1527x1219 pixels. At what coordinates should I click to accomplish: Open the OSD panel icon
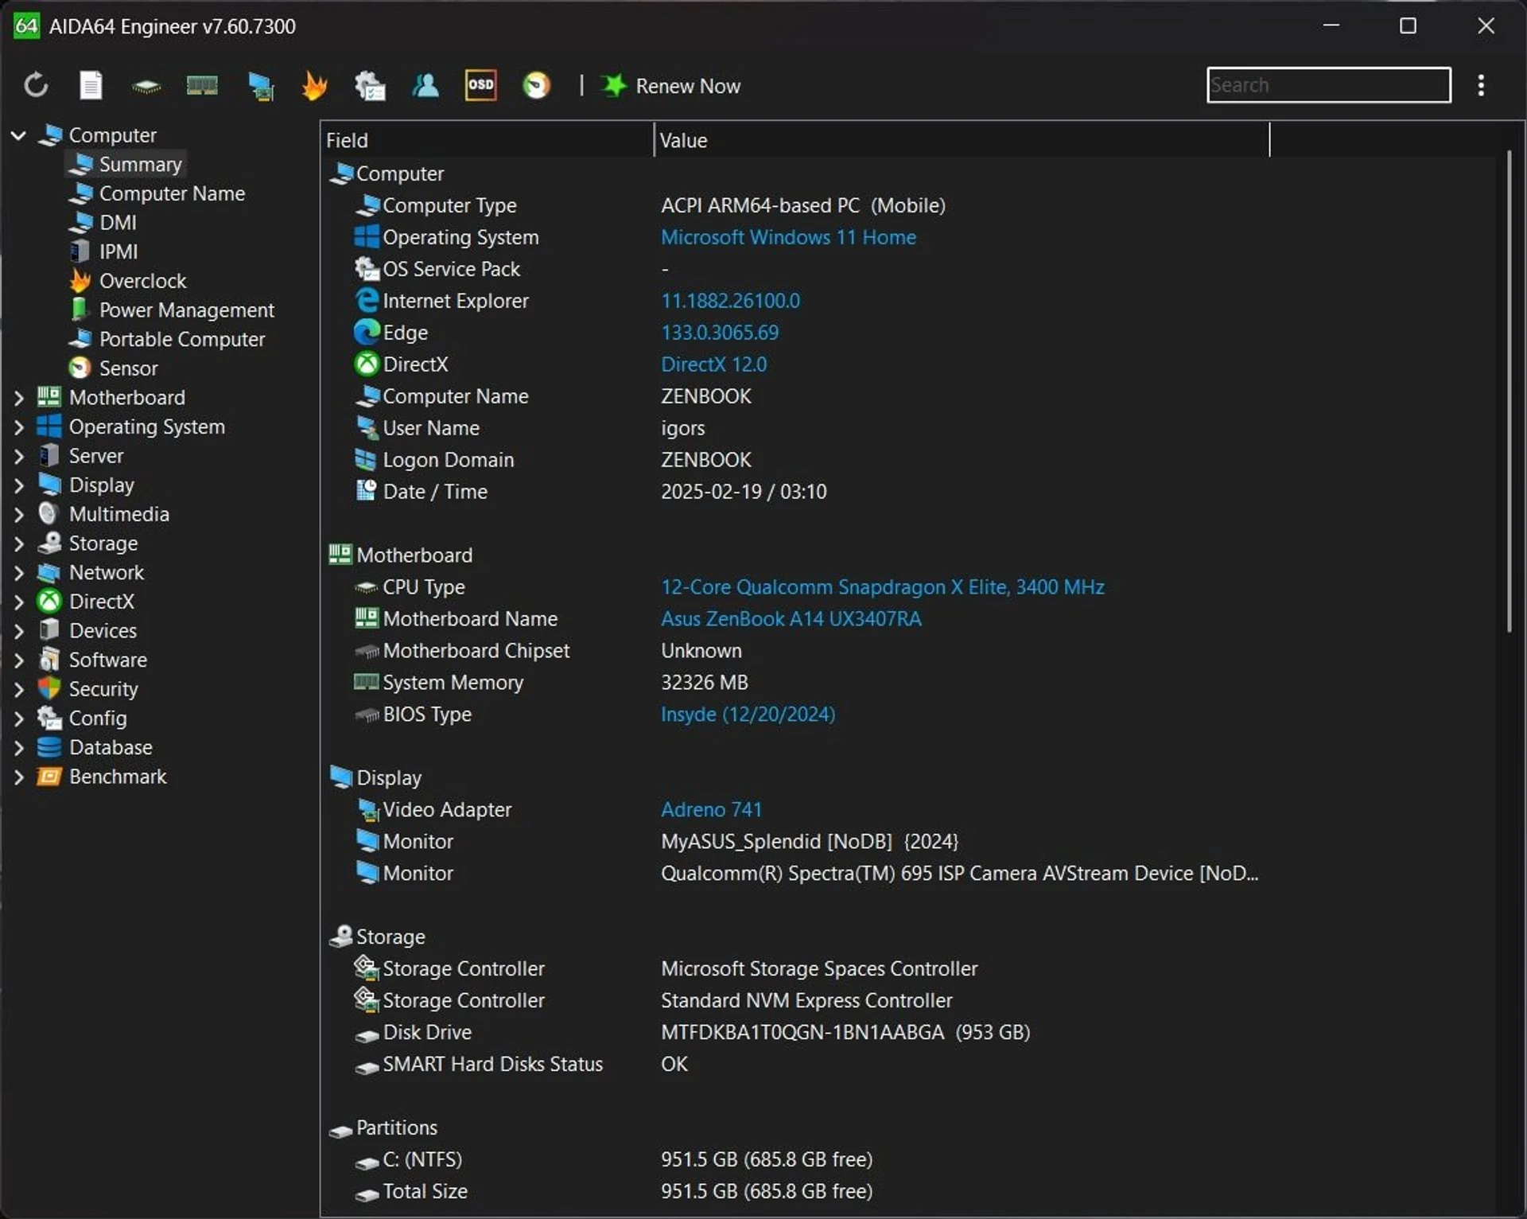point(480,85)
